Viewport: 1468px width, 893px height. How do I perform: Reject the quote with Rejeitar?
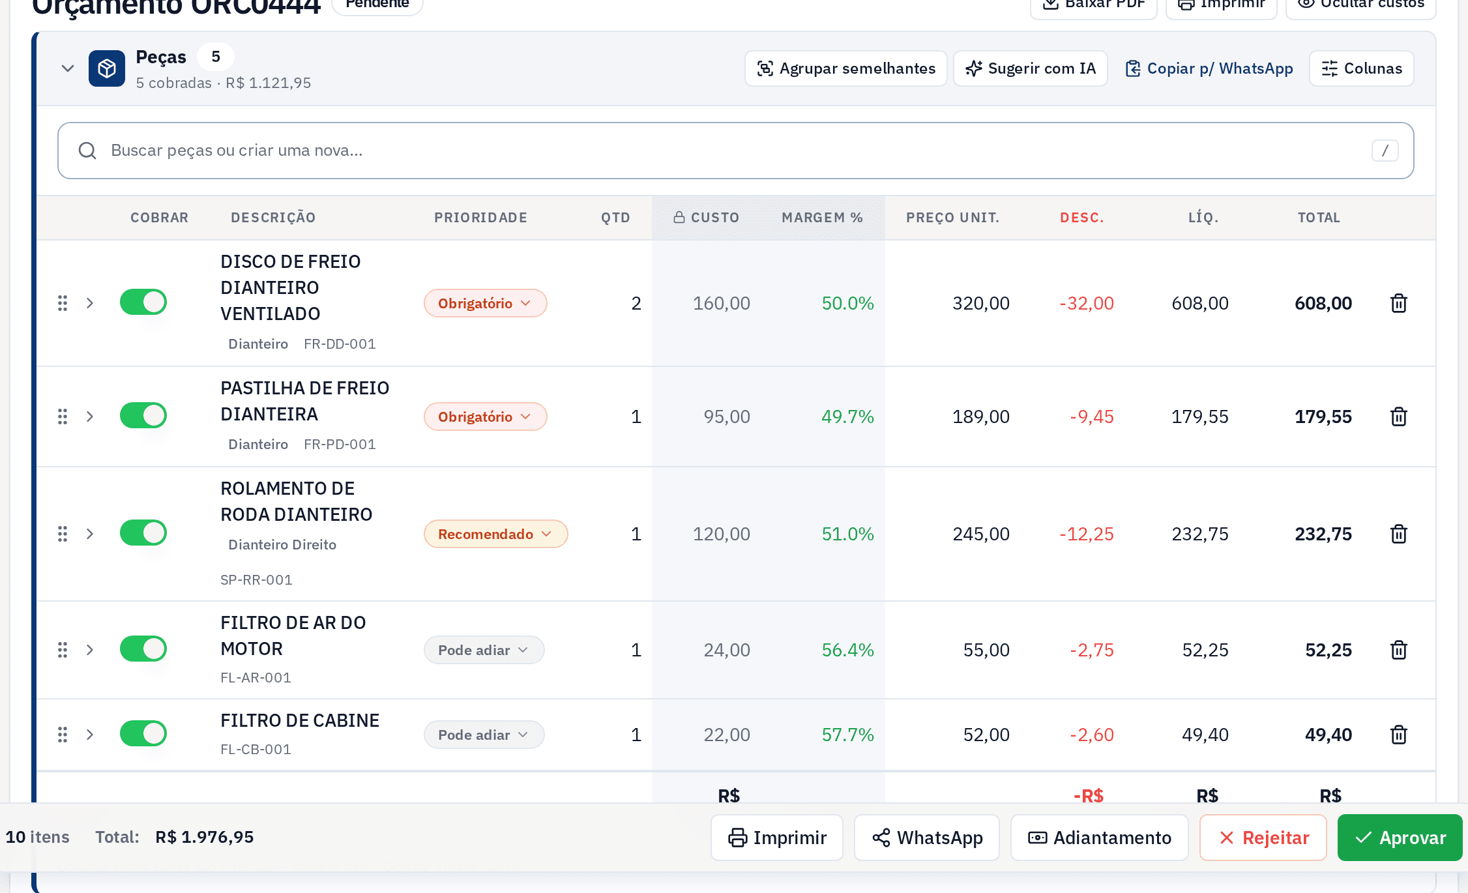[1263, 838]
